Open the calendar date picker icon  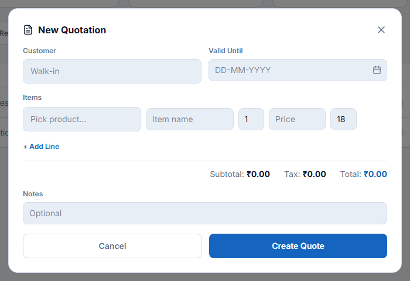point(377,70)
